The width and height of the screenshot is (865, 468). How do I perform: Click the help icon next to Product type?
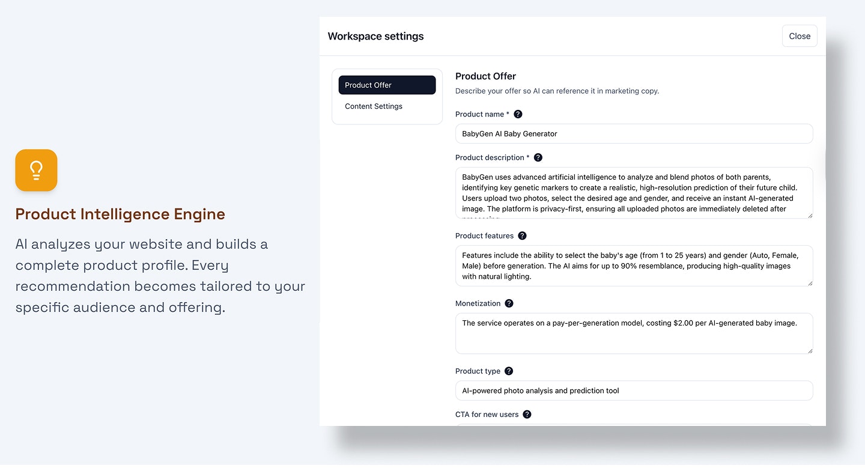tap(508, 371)
